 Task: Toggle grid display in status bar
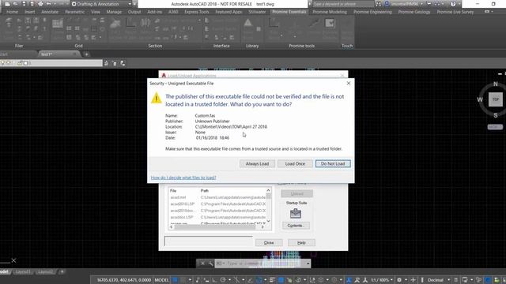click(176, 280)
